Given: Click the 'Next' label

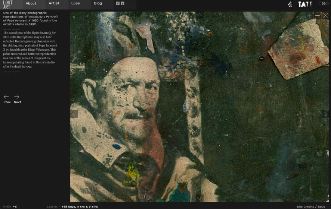Looking at the screenshot, I should 18,102.
